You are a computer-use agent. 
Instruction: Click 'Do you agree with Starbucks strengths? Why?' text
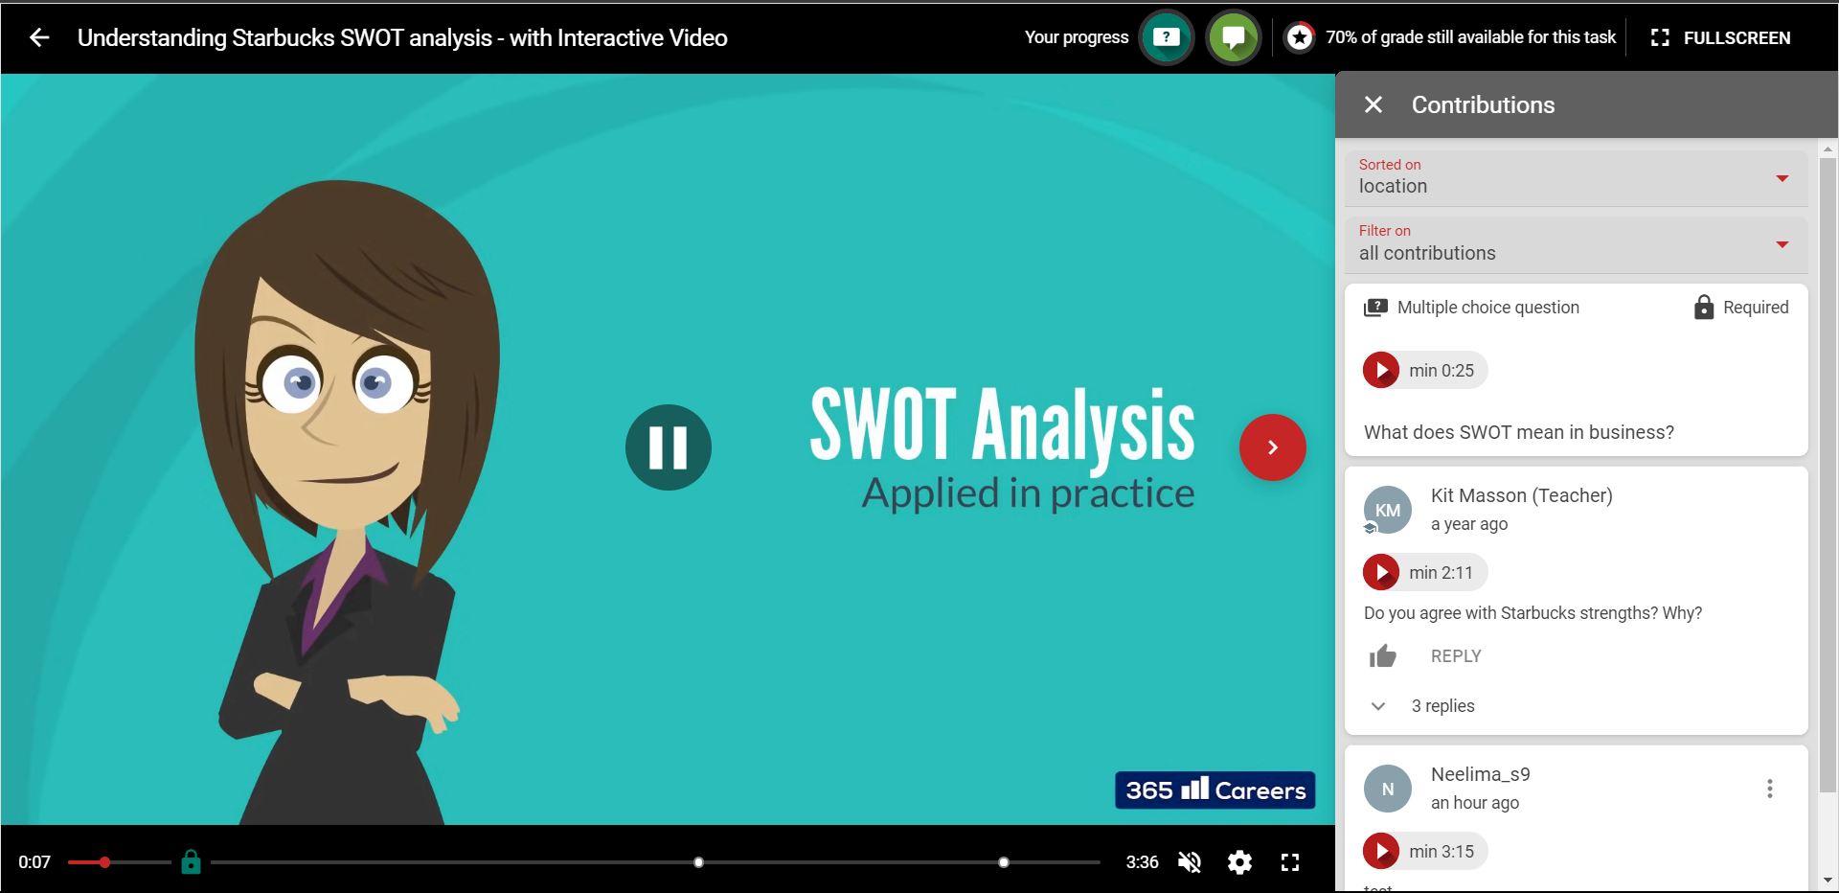(x=1532, y=613)
